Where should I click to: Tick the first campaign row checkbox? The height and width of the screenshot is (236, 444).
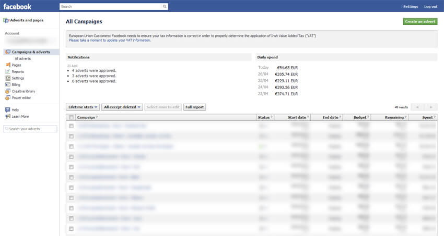[x=71, y=126]
